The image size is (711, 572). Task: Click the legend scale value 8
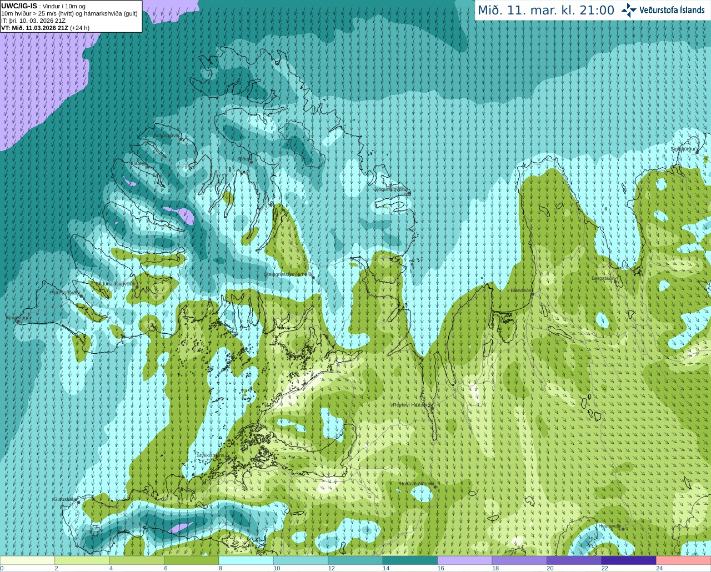[x=219, y=568]
